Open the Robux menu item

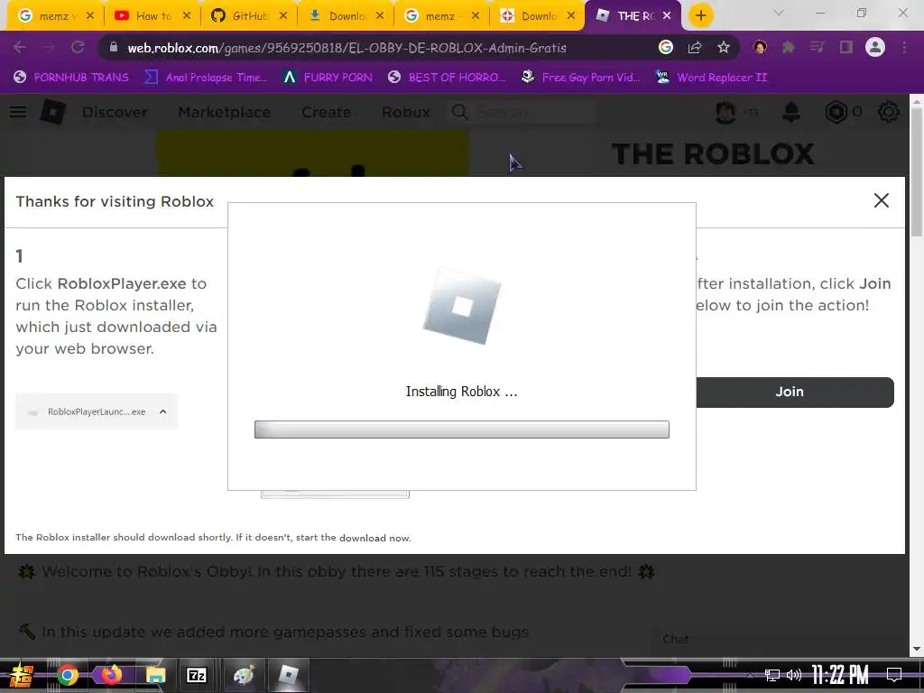[x=406, y=112]
